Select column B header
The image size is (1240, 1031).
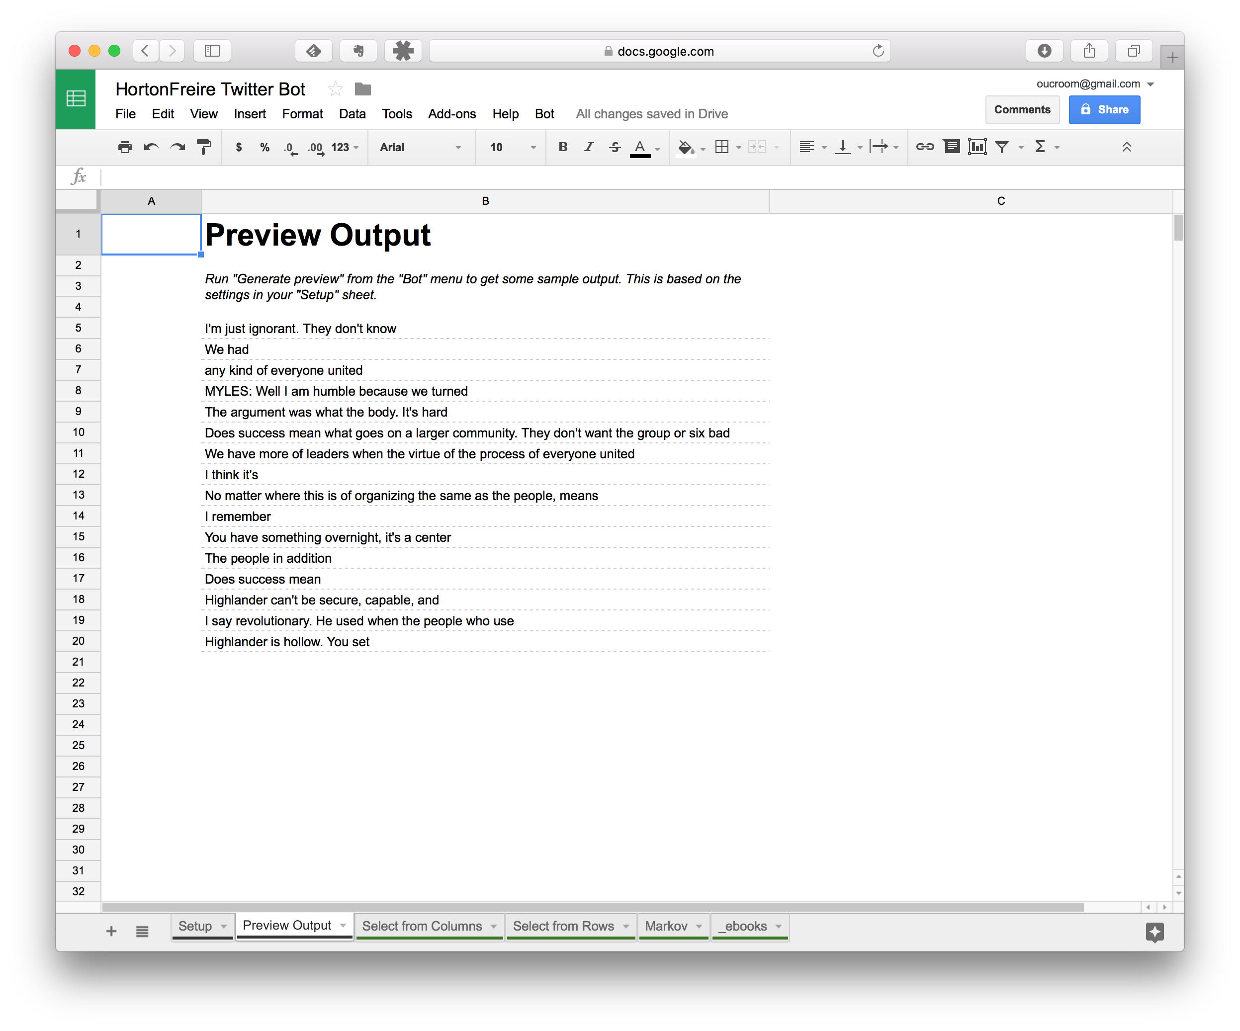tap(485, 201)
